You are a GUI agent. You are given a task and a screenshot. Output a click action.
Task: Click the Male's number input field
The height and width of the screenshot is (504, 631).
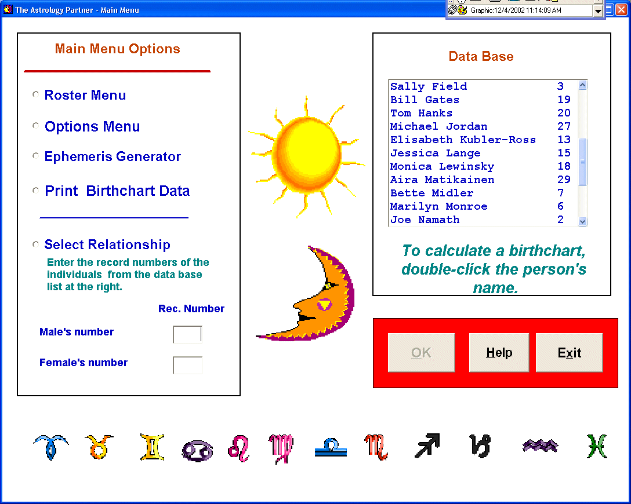[x=187, y=334]
